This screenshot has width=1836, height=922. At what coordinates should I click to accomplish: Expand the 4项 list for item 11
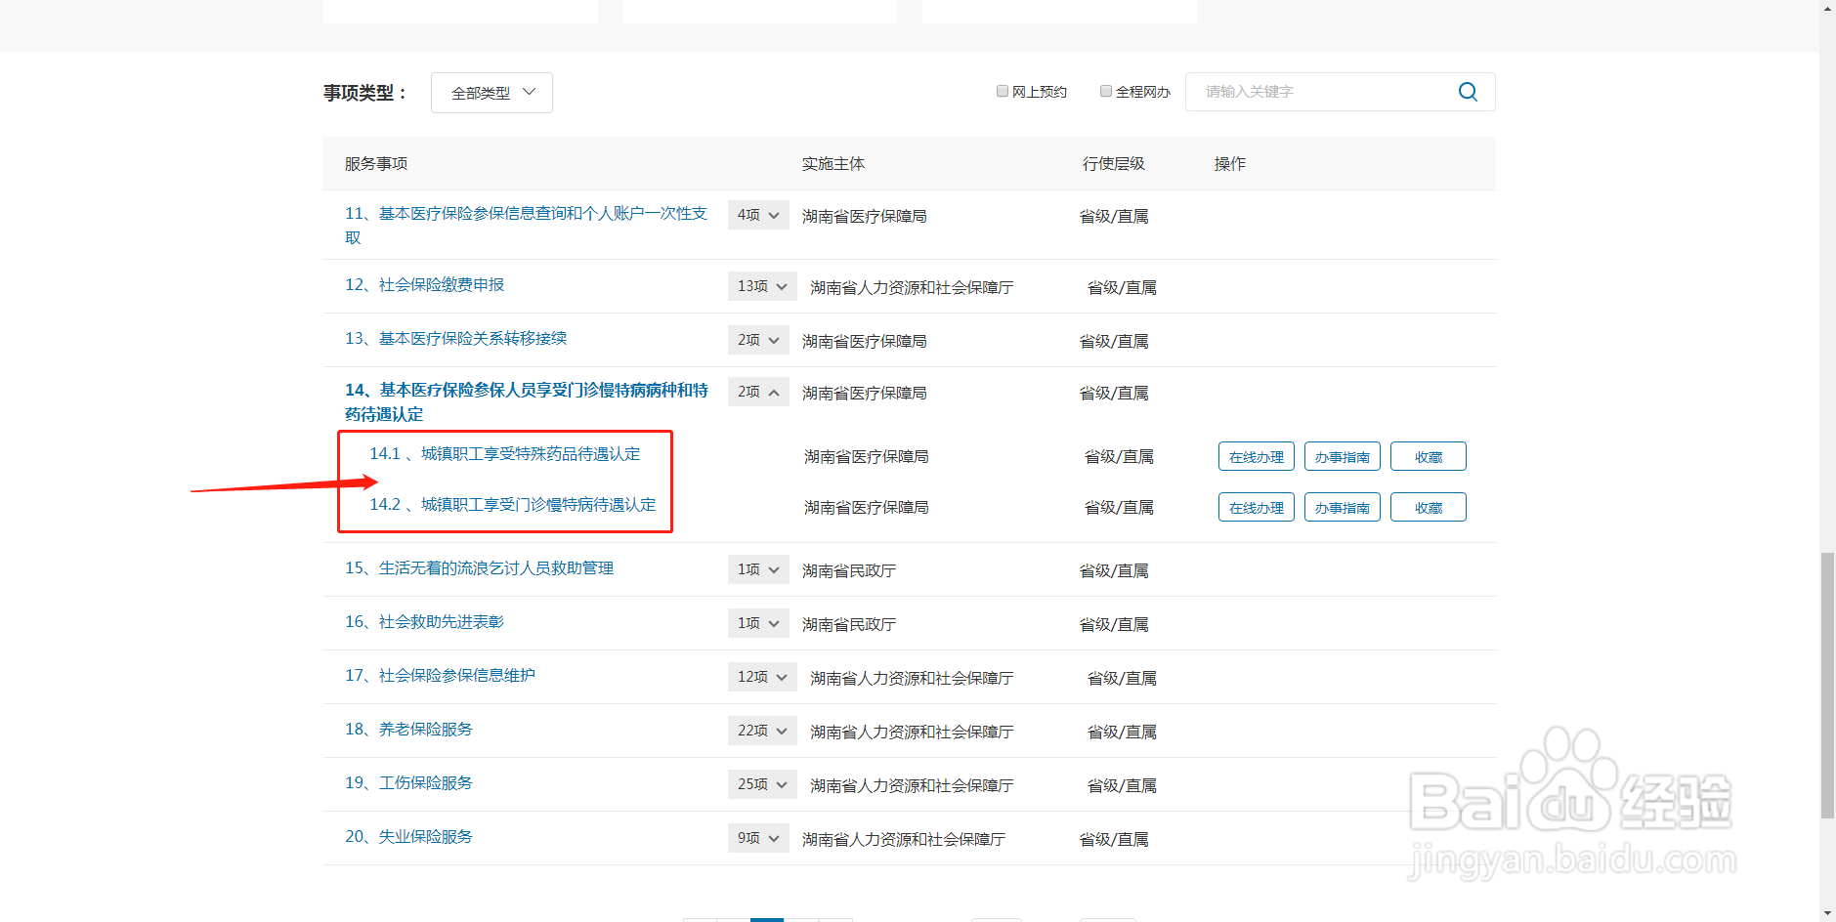[757, 215]
